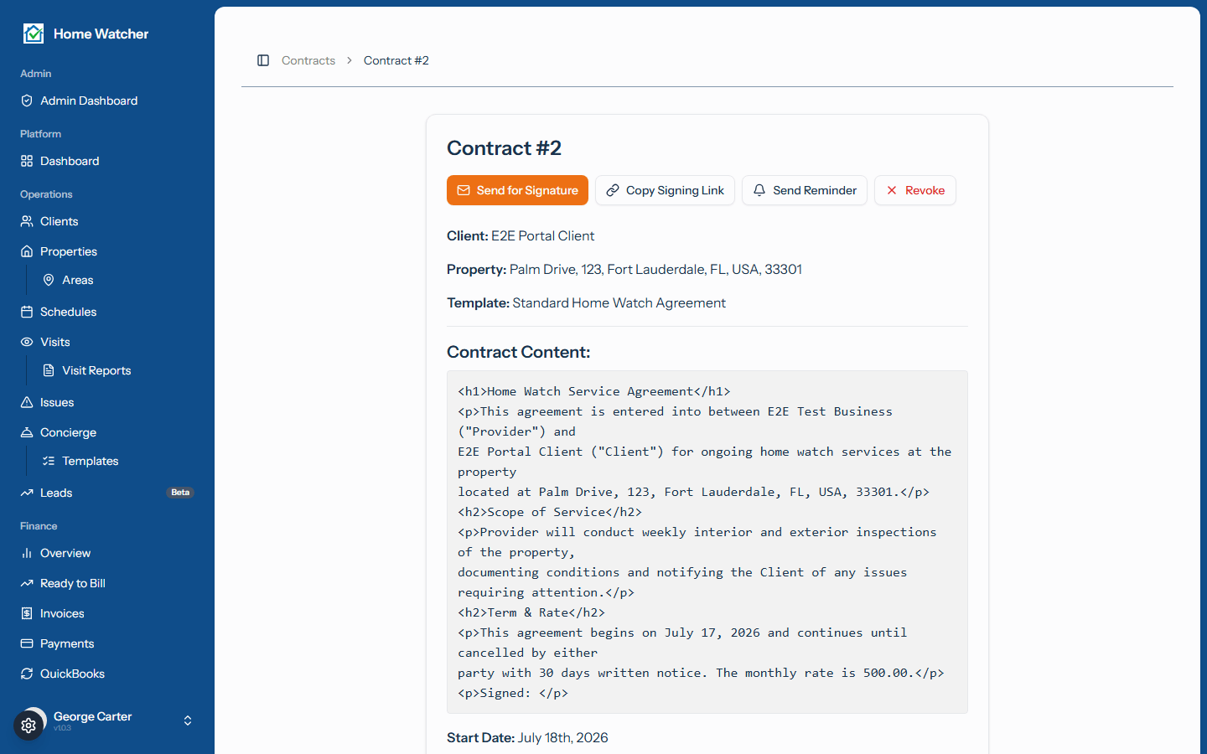Toggle the sidebar panel icon
1207x754 pixels.
[263, 60]
